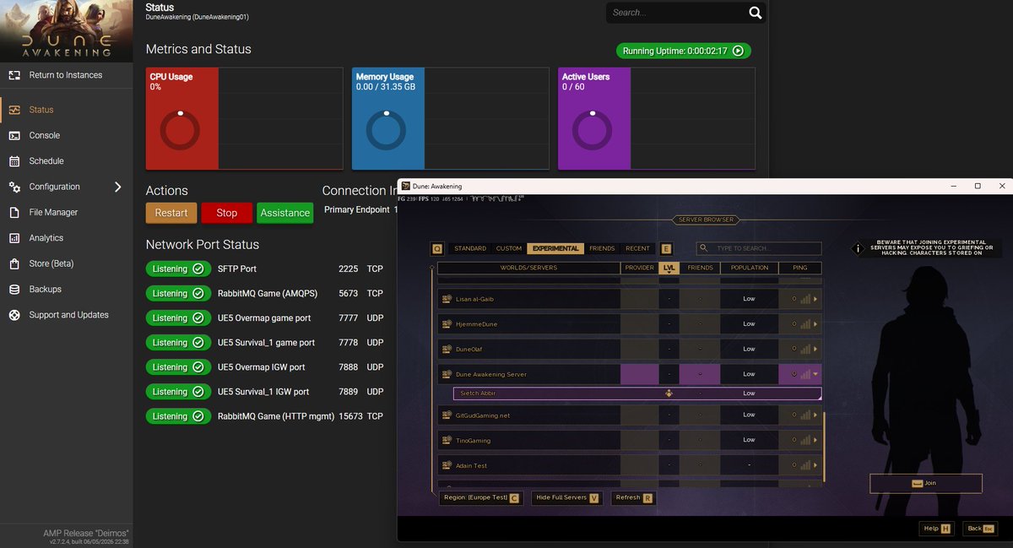Viewport: 1013px width, 548px height.
Task: Click UE5 Overmap IGW port Listening badge
Action: (x=178, y=366)
